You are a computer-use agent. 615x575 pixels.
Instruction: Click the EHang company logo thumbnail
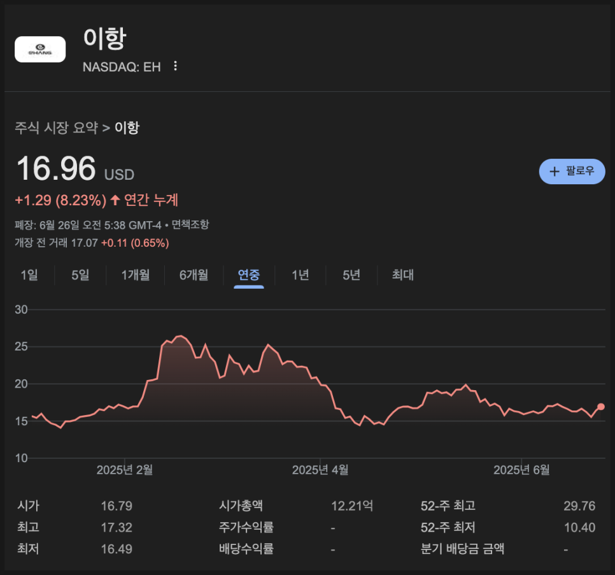coord(40,49)
